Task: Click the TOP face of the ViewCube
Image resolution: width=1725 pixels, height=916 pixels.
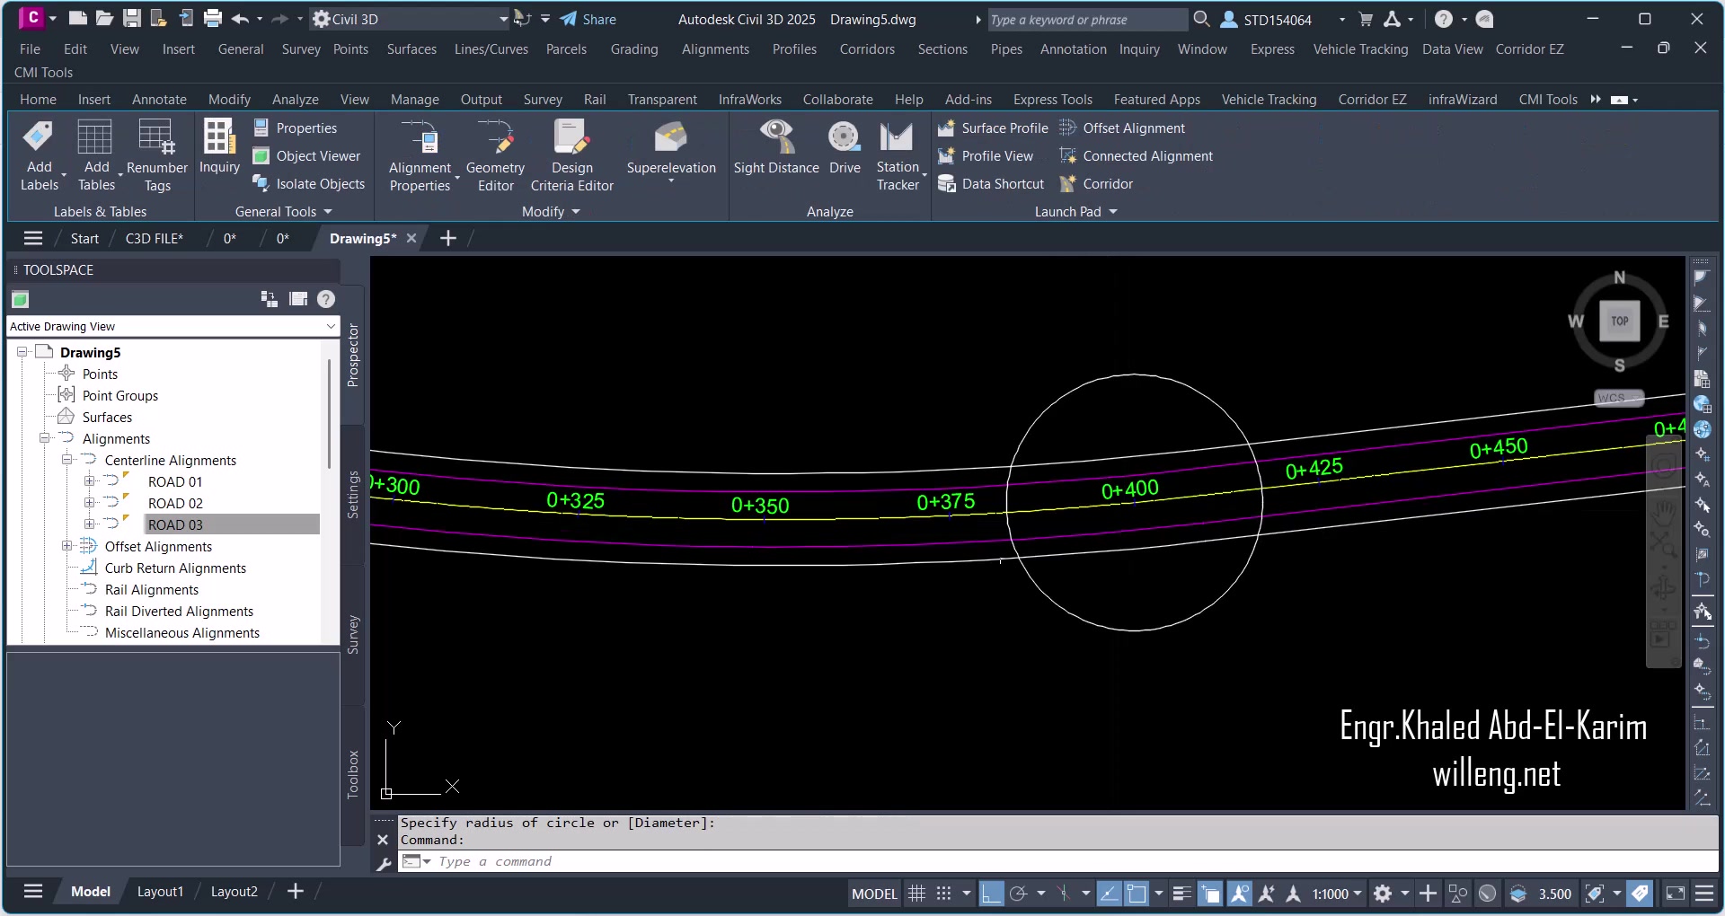Action: 1619,321
